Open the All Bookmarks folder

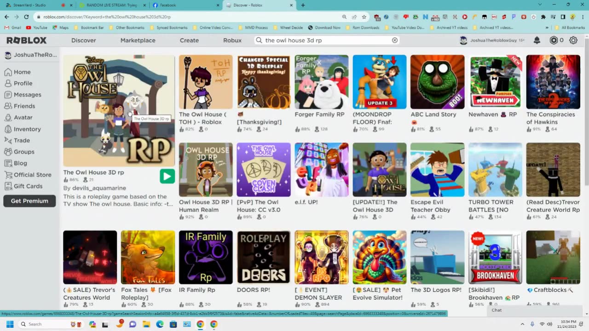570,28
